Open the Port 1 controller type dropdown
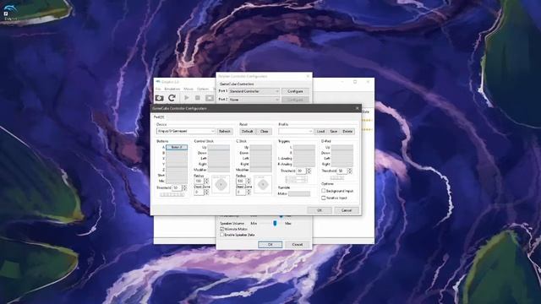Viewport: 541px width, 304px height. click(254, 91)
